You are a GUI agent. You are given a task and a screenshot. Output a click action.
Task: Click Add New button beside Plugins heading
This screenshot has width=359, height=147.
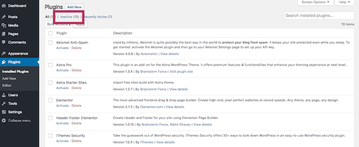point(74,7)
